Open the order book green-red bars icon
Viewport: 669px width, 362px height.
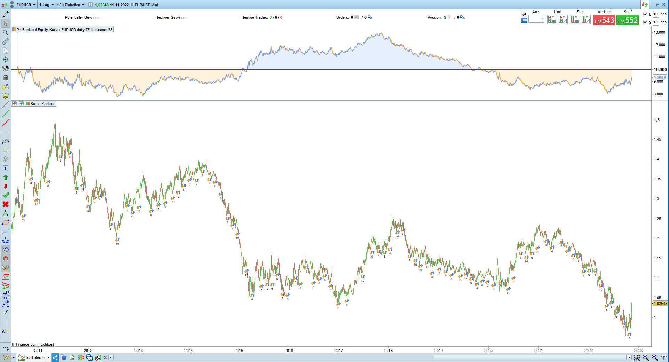point(81,357)
